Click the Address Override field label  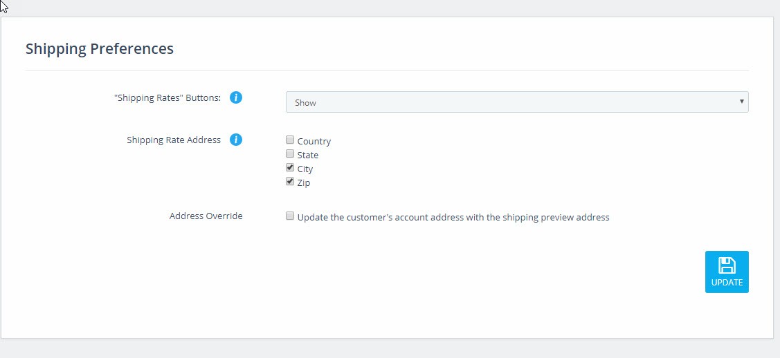pyautogui.click(x=206, y=216)
